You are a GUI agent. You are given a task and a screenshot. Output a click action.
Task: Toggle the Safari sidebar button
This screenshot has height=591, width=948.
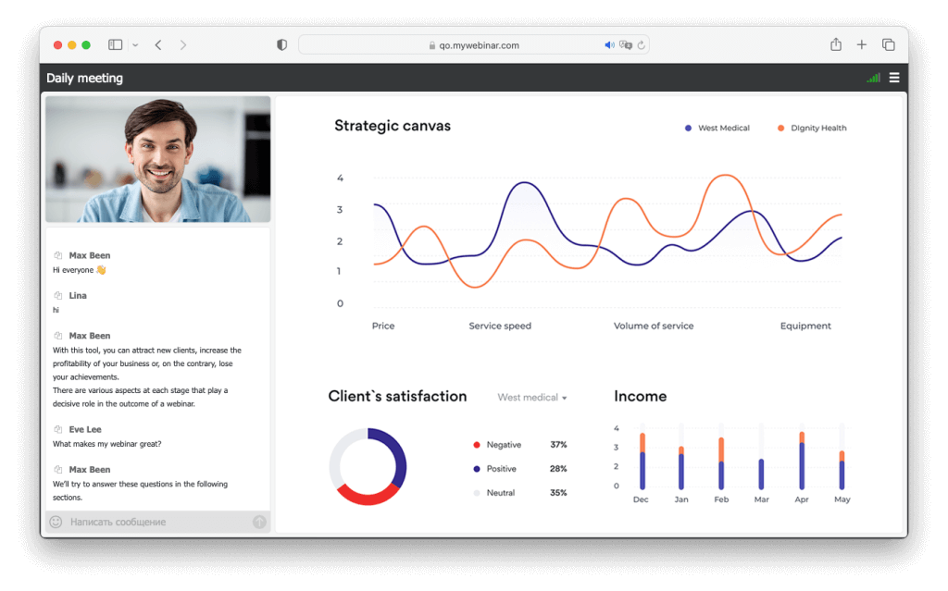(115, 44)
